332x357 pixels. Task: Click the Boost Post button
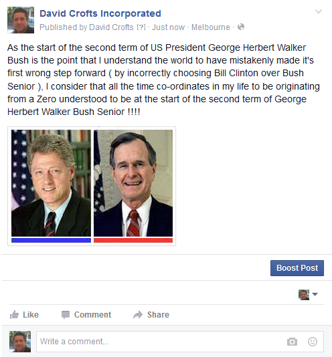297,268
